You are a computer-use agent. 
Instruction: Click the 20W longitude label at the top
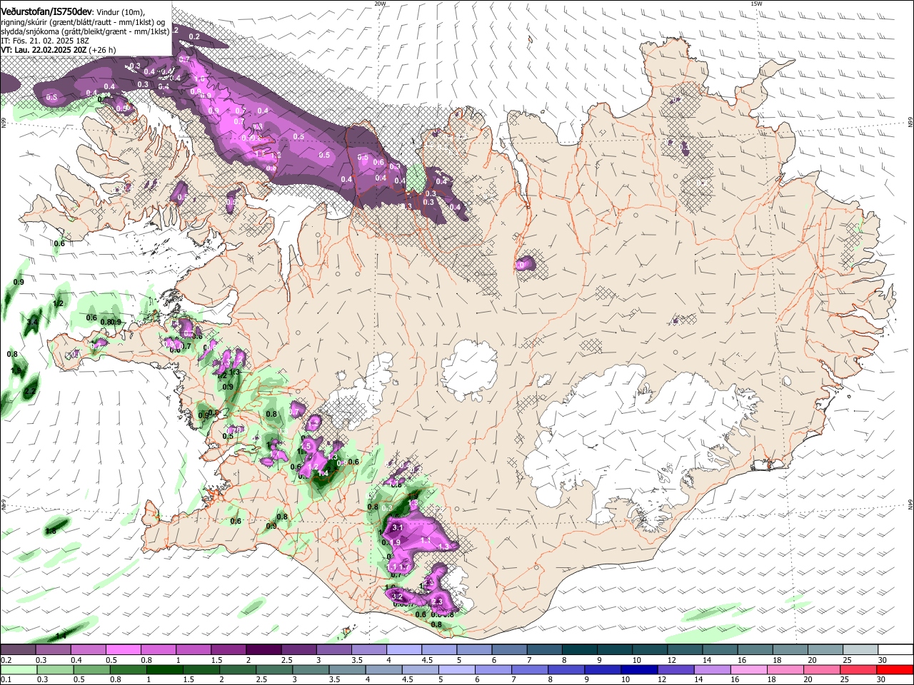coord(380,4)
